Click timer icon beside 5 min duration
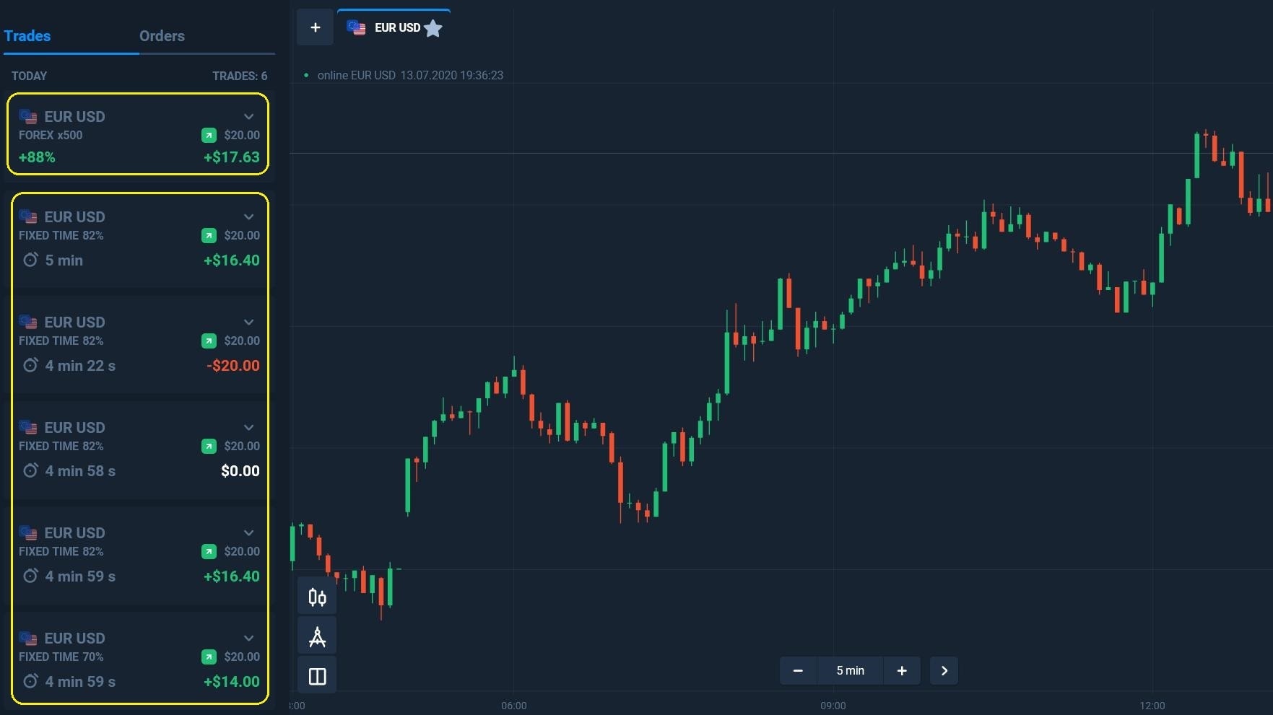 tap(30, 260)
